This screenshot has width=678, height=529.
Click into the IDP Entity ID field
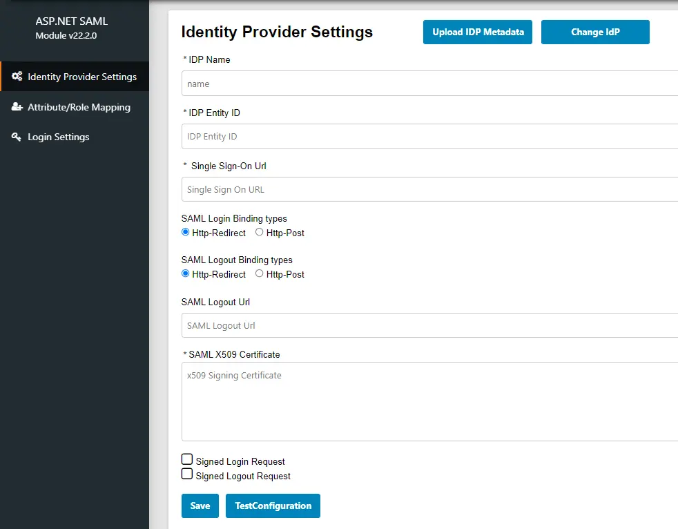[x=430, y=136]
